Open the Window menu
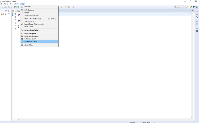The image size is (199, 123). pyautogui.click(x=17, y=4)
